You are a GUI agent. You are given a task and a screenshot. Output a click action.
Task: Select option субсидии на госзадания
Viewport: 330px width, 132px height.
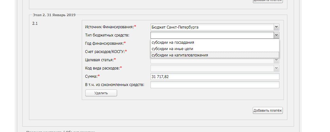pos(173,42)
